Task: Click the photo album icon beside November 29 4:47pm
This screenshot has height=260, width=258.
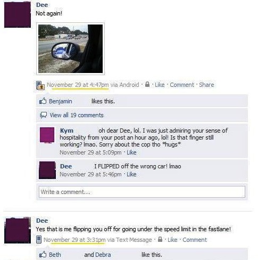Action: 40,85
